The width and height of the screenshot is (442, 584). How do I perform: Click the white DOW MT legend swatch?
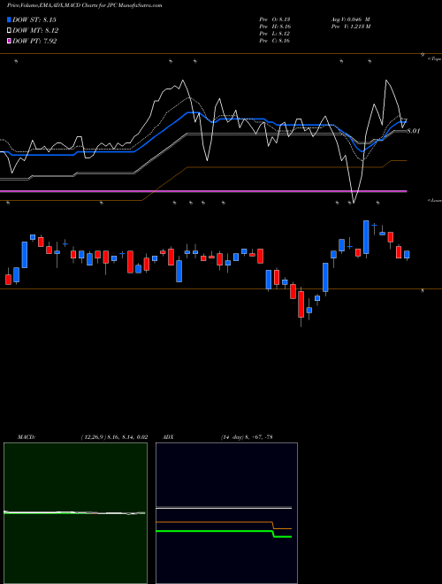point(9,30)
